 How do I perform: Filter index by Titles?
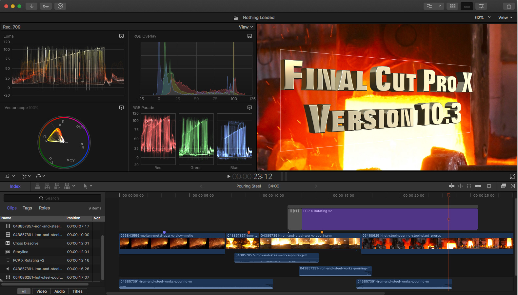pyautogui.click(x=78, y=291)
